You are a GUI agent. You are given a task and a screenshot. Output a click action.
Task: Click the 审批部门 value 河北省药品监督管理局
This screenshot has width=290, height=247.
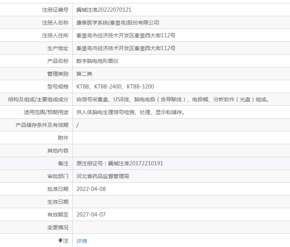pyautogui.click(x=103, y=176)
